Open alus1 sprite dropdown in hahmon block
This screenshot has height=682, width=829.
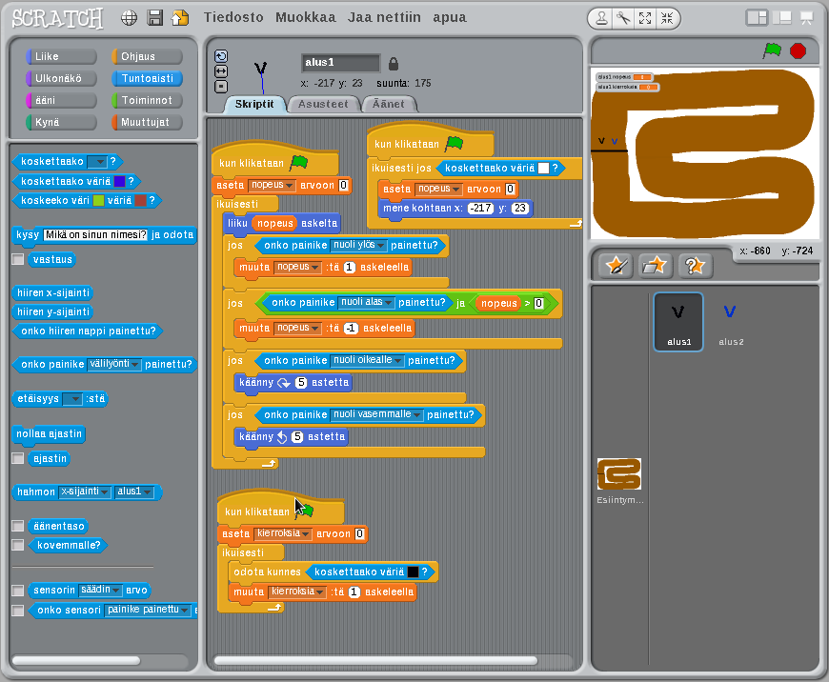(133, 491)
